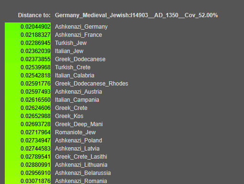Click the Germany_Medieval_Jewish target header
Viewport: 244px width, 184px height.
tap(136, 15)
